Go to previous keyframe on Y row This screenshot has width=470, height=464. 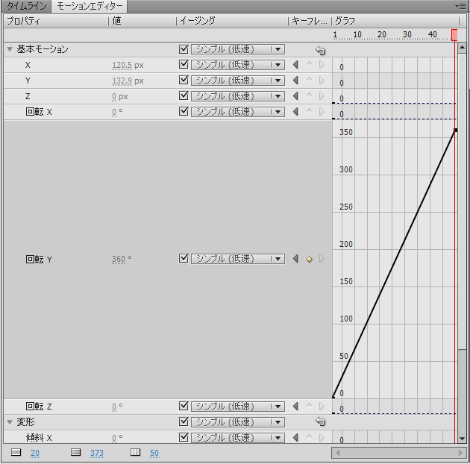coord(296,80)
